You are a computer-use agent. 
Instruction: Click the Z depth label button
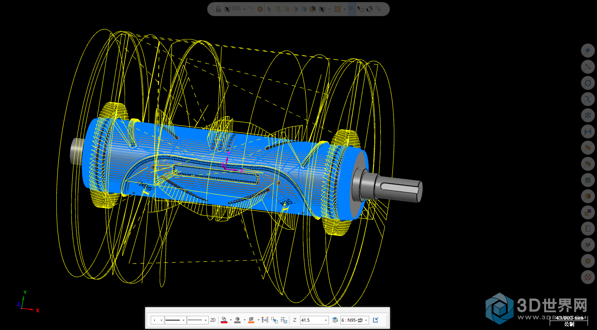tap(295, 320)
